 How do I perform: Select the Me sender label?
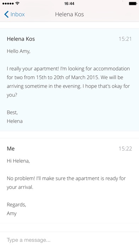coord(11,149)
